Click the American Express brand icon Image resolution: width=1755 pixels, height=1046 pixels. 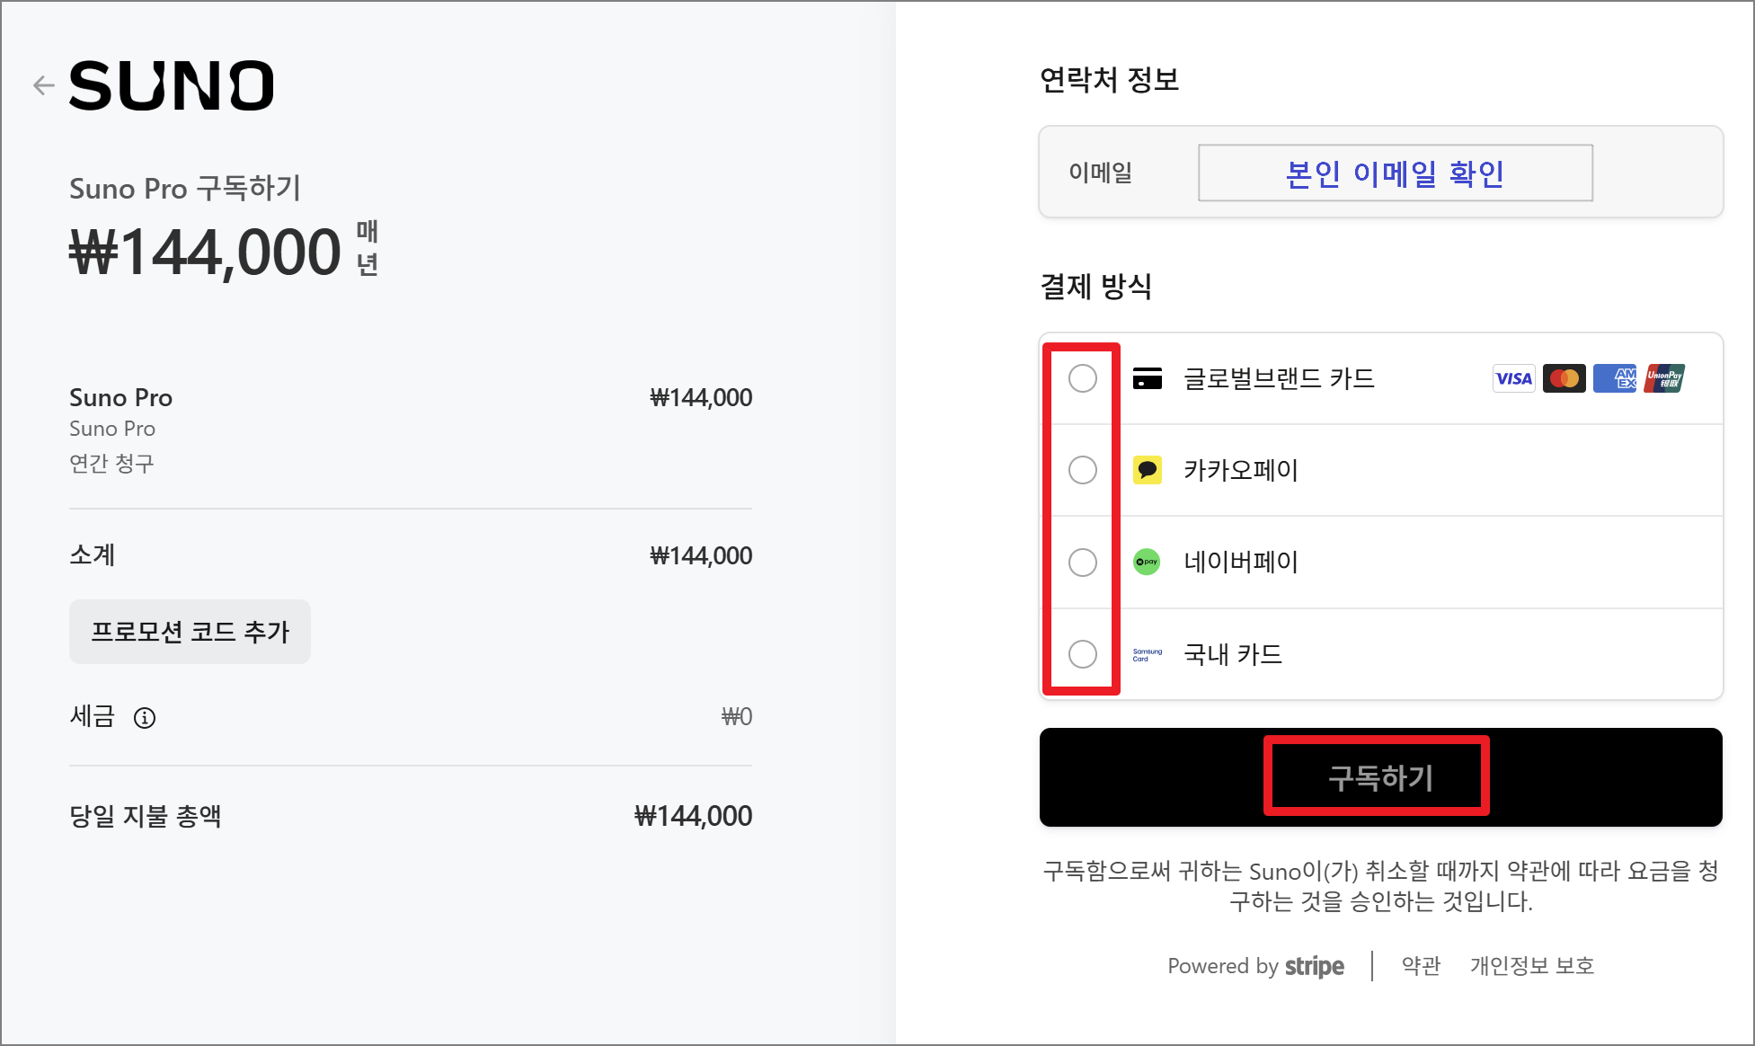1614,378
